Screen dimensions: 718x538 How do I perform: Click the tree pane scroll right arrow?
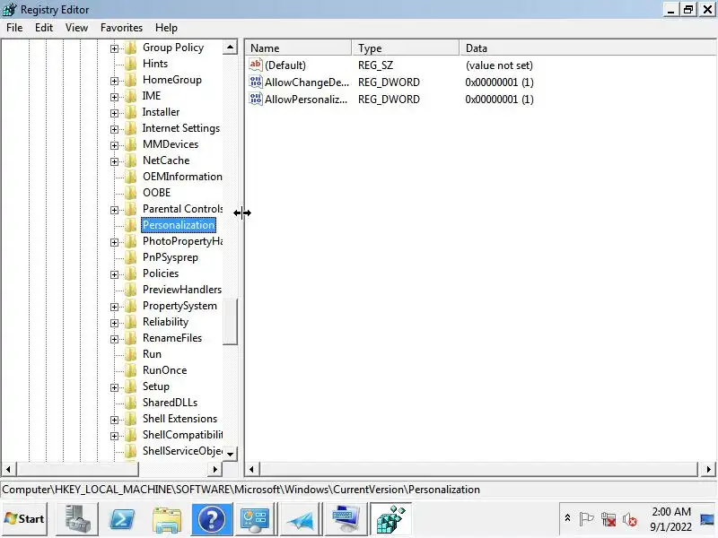pos(215,469)
